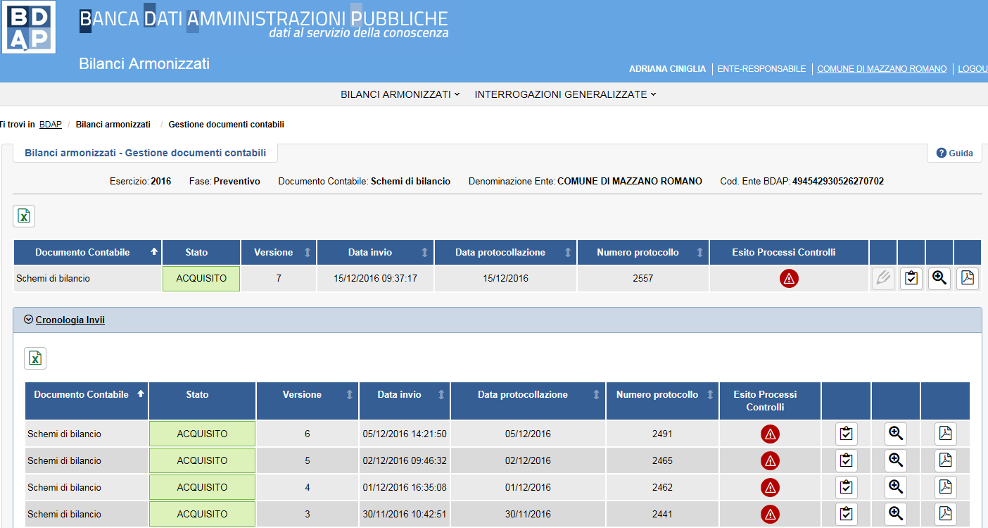Click date cell 01/12/2016 16:35:08

pyautogui.click(x=405, y=488)
